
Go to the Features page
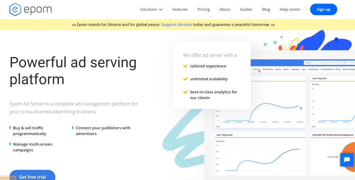coord(180,9)
